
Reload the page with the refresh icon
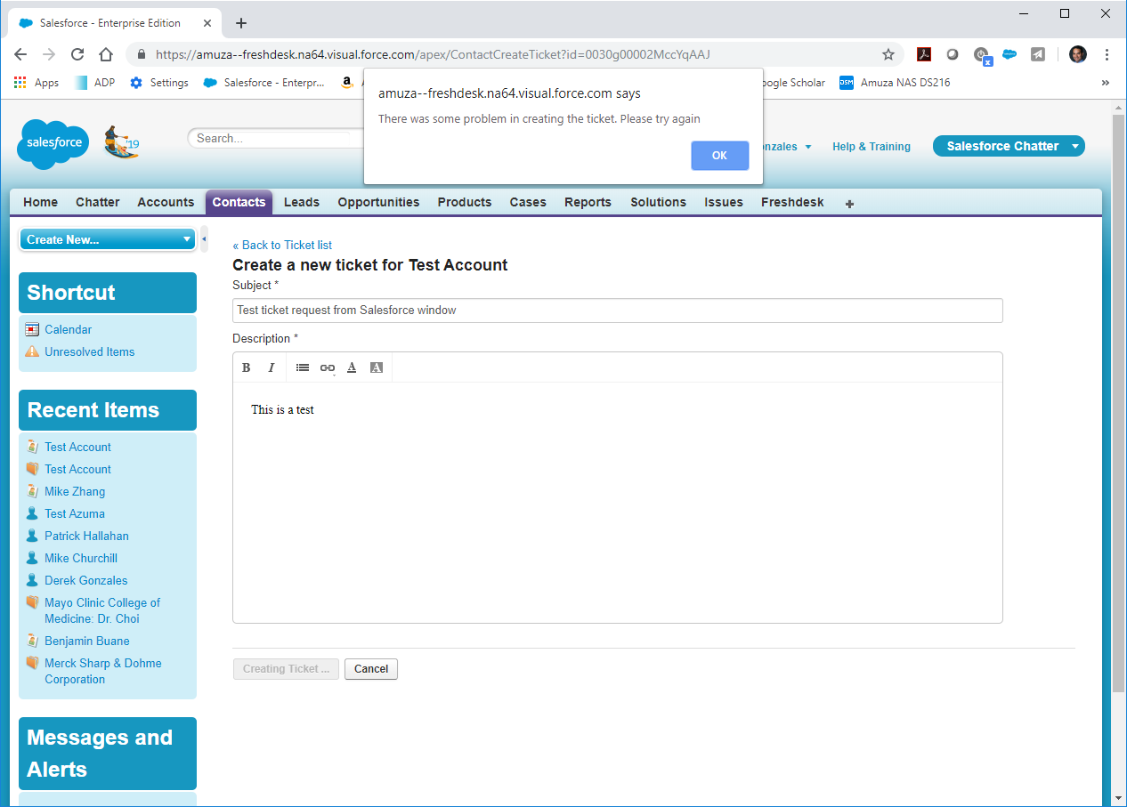coord(77,54)
